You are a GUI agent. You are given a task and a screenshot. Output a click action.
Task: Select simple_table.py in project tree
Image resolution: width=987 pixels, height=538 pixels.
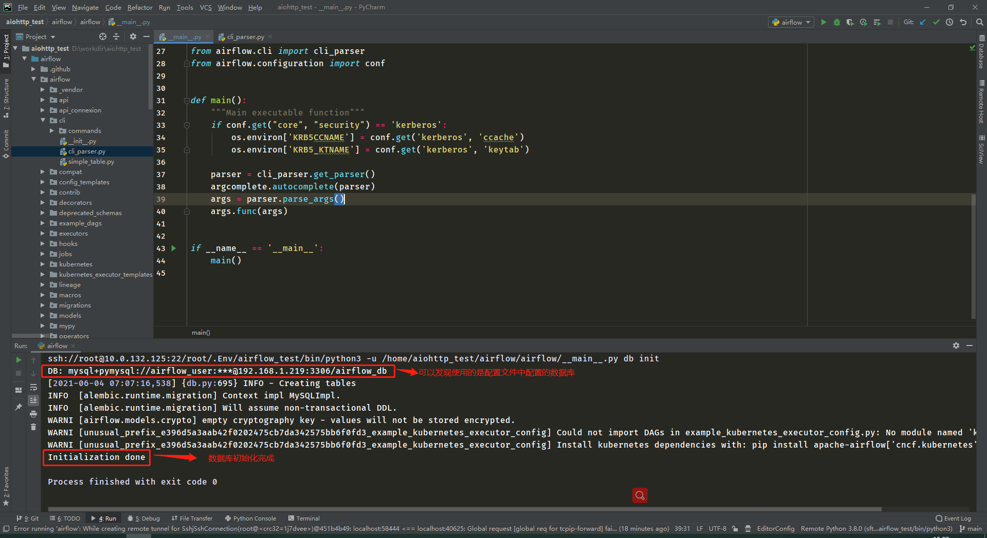pyautogui.click(x=91, y=161)
